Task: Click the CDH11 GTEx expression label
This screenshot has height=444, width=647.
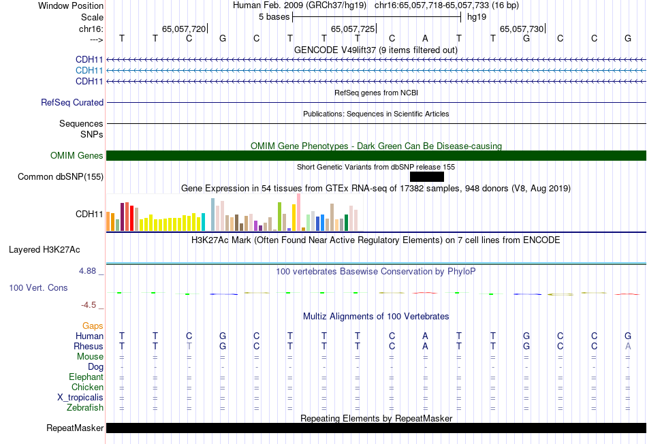Action: pos(89,214)
